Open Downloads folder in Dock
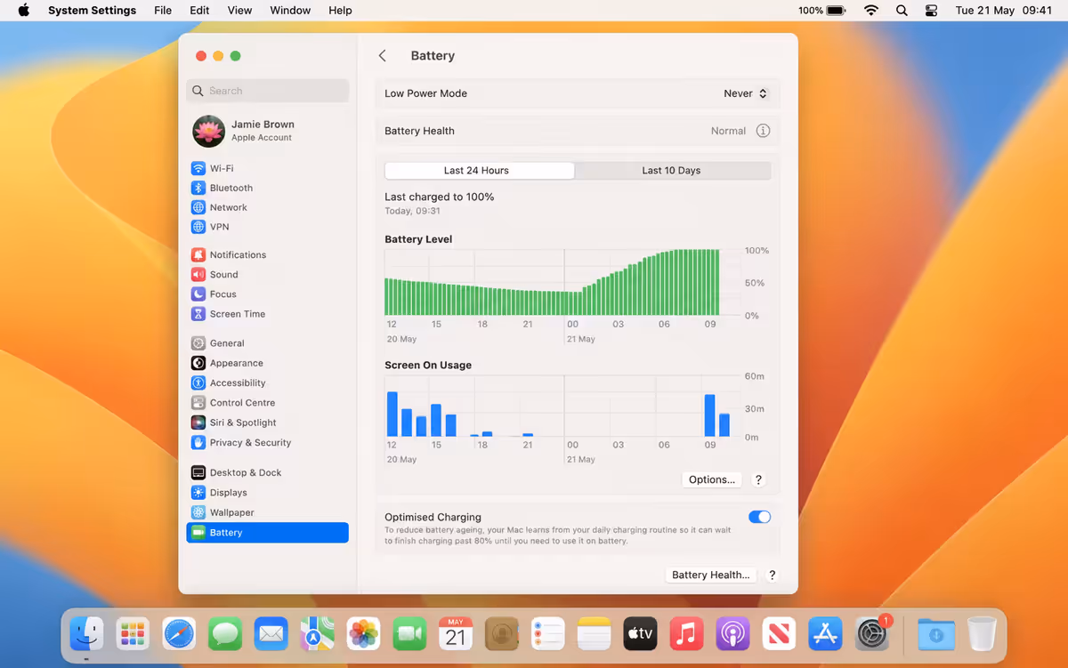The height and width of the screenshot is (668, 1068). (x=936, y=633)
